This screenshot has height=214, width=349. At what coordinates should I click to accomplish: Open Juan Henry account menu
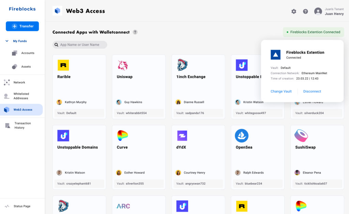pyautogui.click(x=329, y=12)
